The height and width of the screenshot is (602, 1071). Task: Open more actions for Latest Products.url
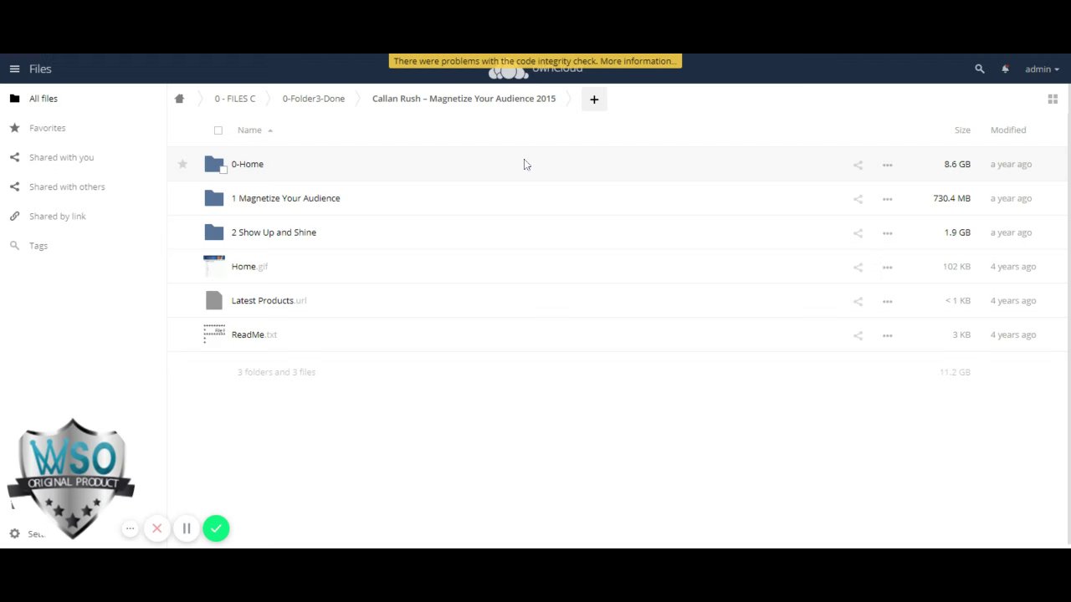pyautogui.click(x=888, y=301)
